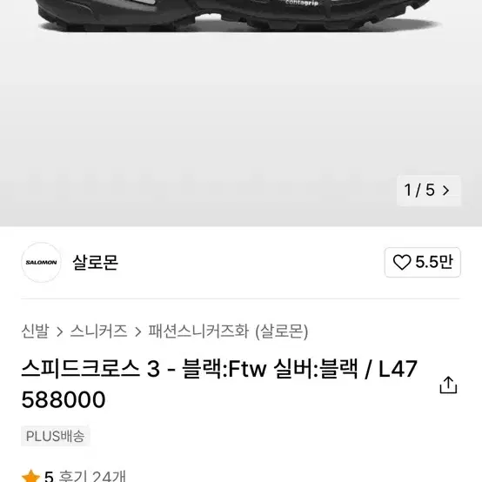Tap the heart icon to like product
Image resolution: width=482 pixels, height=482 pixels.
pos(402,262)
